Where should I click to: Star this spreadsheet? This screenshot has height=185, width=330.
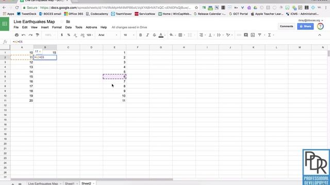pos(62,22)
